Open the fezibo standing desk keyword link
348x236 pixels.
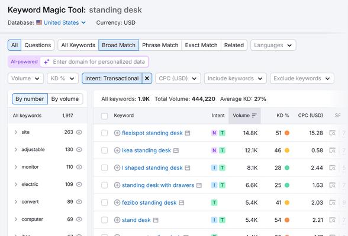tap(149, 202)
